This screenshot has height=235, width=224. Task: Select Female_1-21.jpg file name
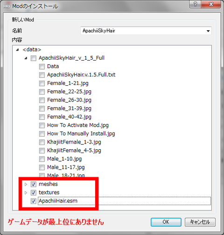(x=68, y=83)
